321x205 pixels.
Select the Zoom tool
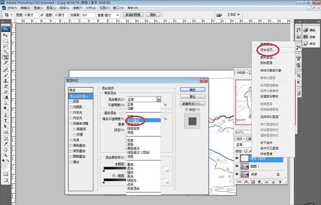coord(6,155)
